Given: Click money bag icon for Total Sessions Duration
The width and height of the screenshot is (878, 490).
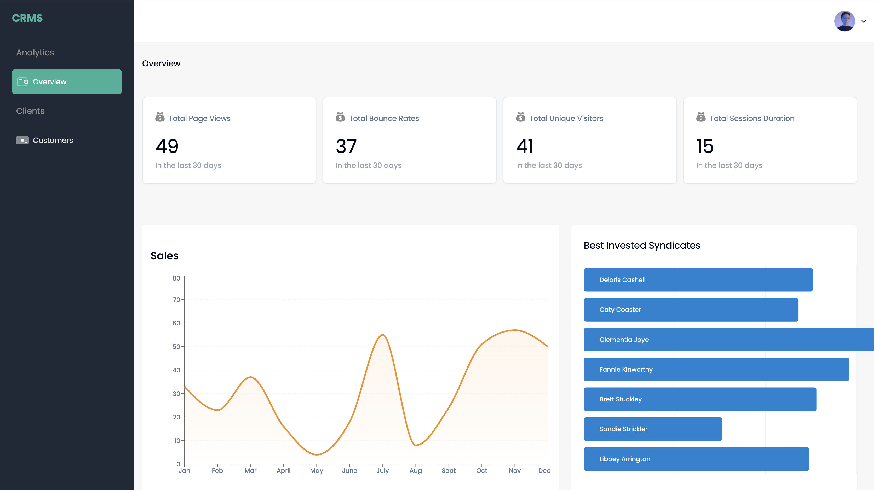Looking at the screenshot, I should [x=701, y=117].
